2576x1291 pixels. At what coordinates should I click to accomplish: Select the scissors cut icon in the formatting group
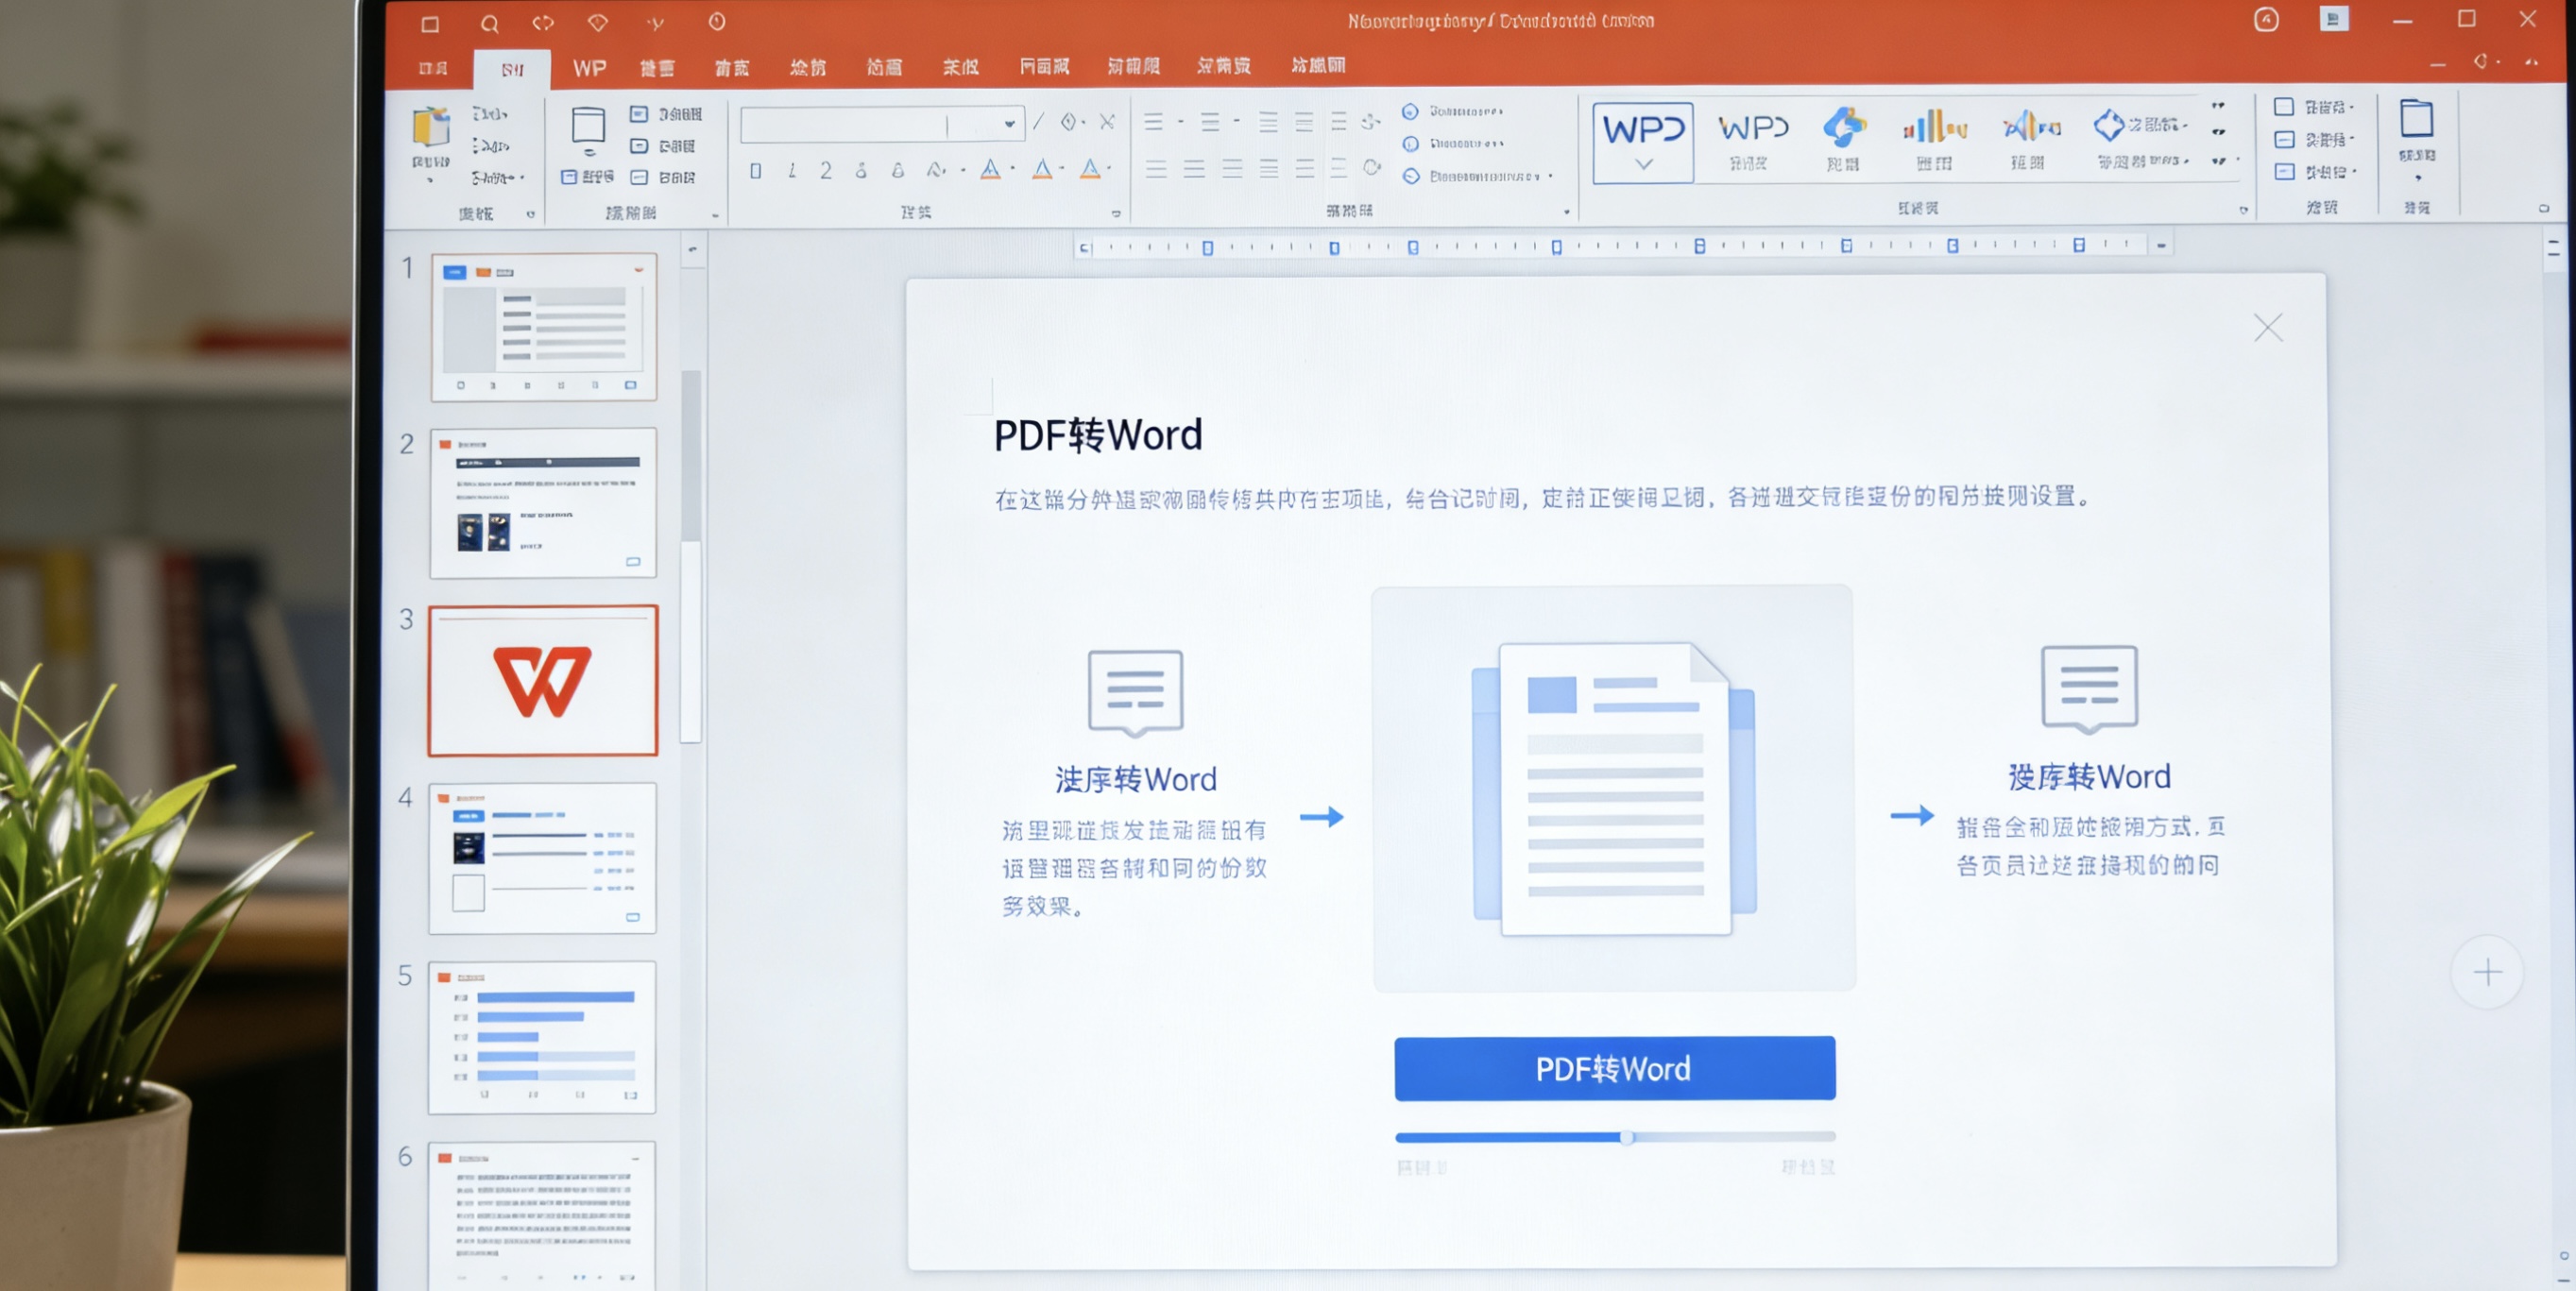[1108, 122]
